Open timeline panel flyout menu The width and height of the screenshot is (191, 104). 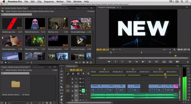[x=178, y=66]
